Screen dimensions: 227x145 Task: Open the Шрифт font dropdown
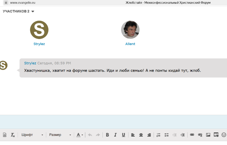(x=32, y=135)
